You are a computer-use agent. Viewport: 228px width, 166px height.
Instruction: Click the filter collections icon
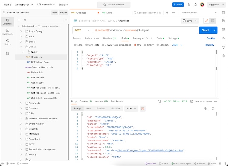click(x=25, y=20)
